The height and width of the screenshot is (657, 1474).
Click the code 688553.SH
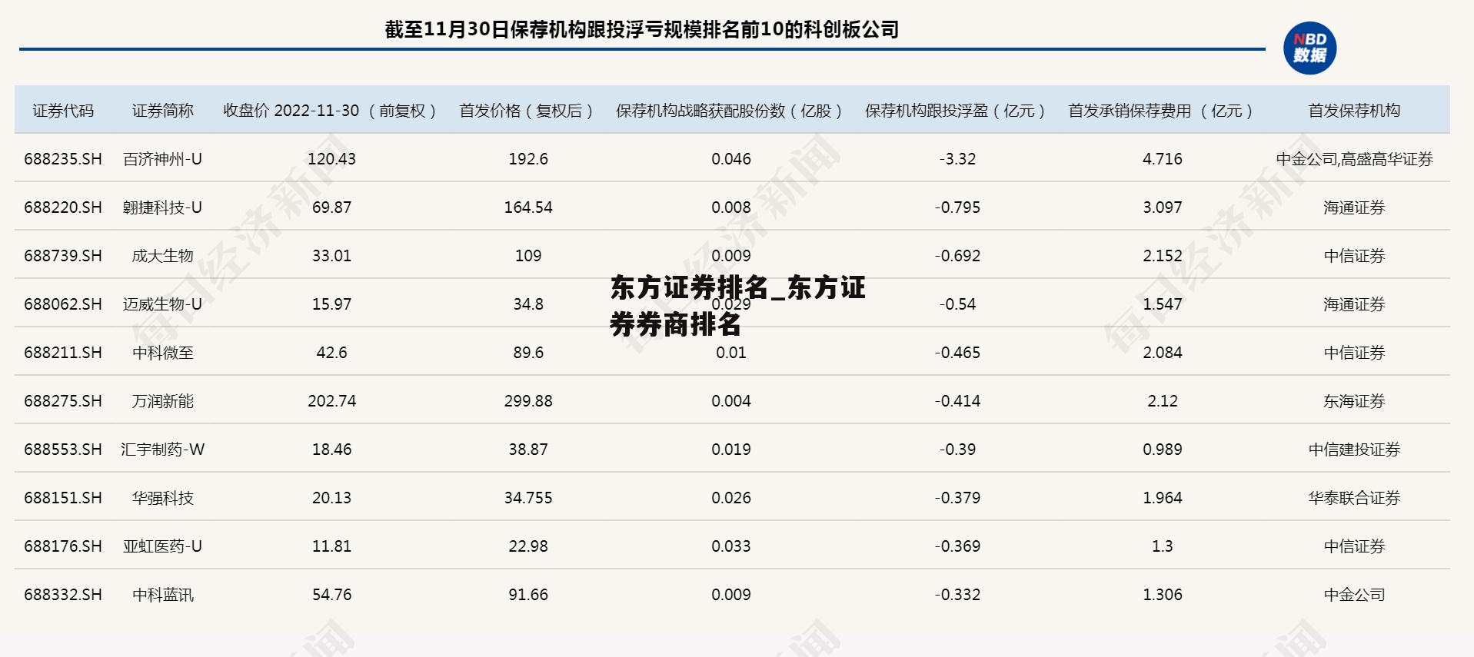63,450
